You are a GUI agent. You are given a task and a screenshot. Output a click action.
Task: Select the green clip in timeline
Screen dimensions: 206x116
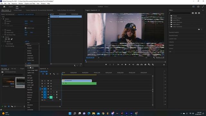(x=79, y=83)
